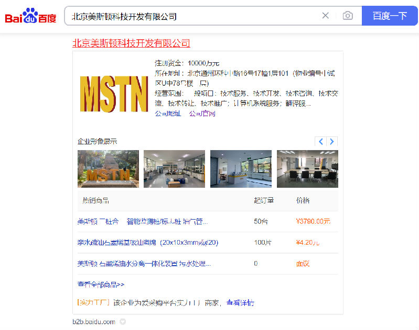This screenshot has width=419, height=330.
Task: Click 企业形象展示 section heading
Action: 97,141
